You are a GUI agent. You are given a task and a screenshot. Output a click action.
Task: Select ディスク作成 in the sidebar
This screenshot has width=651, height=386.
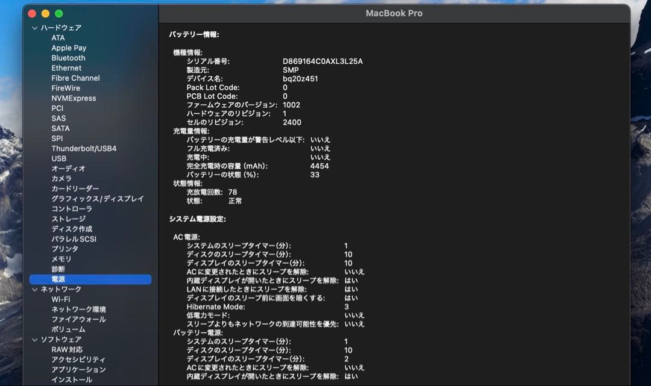click(72, 229)
